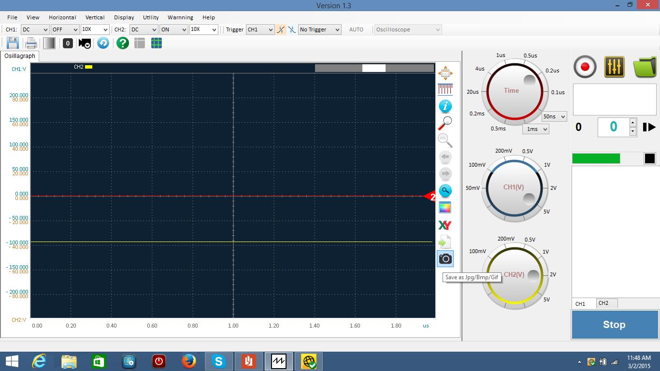Select the red magnifier zoom-in tool
This screenshot has width=660, height=371.
pyautogui.click(x=445, y=123)
